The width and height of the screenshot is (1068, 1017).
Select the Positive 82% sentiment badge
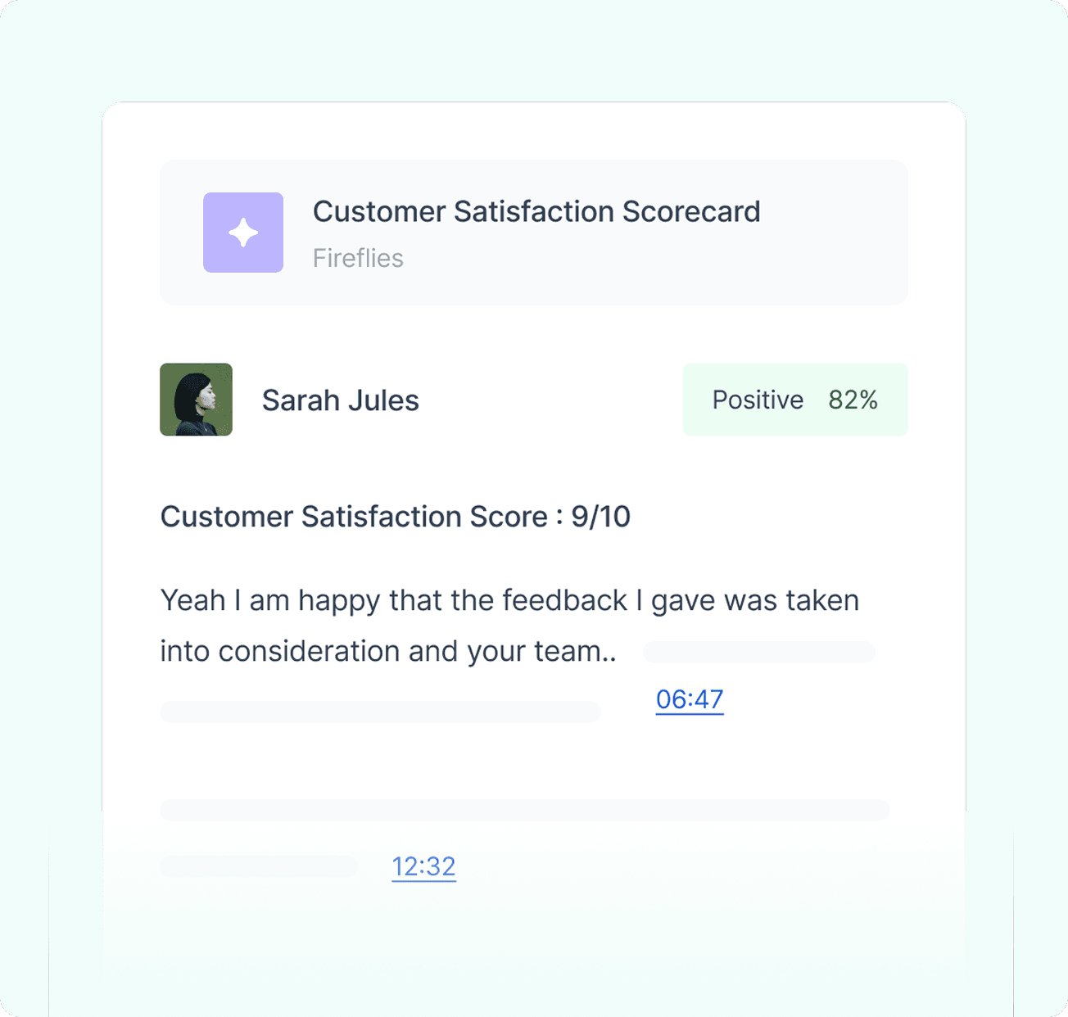[x=795, y=400]
